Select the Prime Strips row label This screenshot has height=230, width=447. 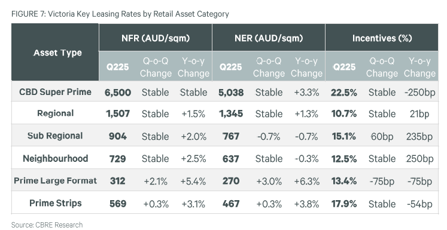point(55,203)
